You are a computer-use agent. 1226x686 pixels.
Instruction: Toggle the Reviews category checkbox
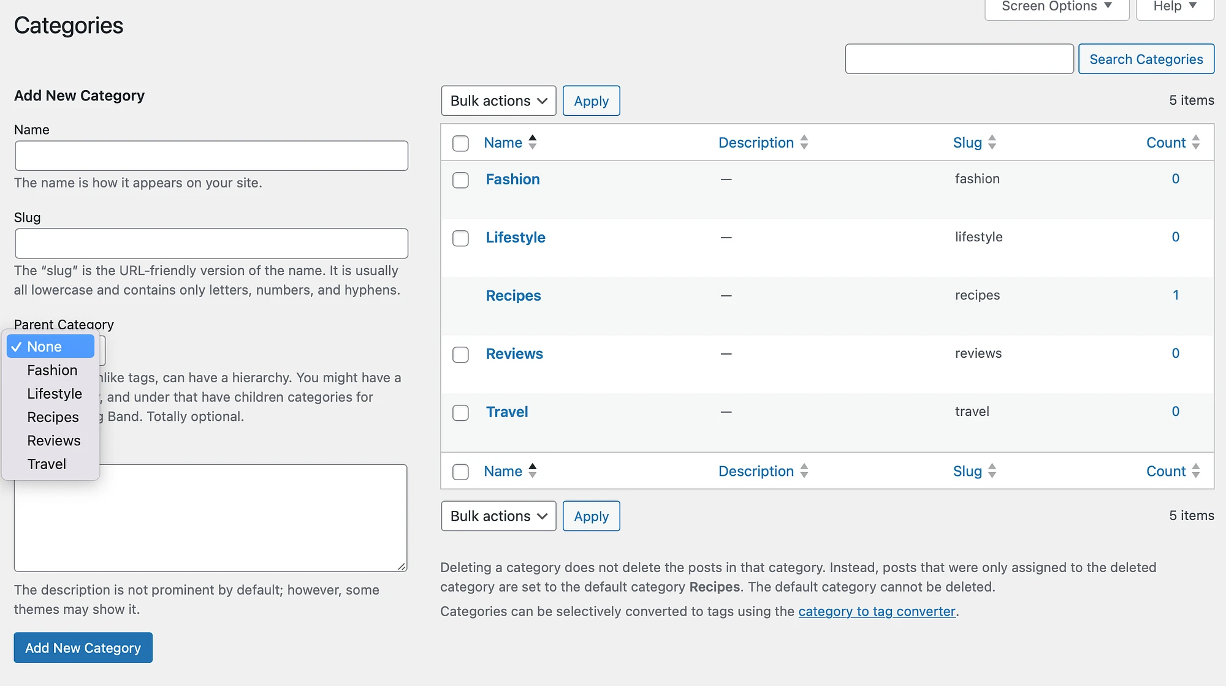[x=460, y=353]
